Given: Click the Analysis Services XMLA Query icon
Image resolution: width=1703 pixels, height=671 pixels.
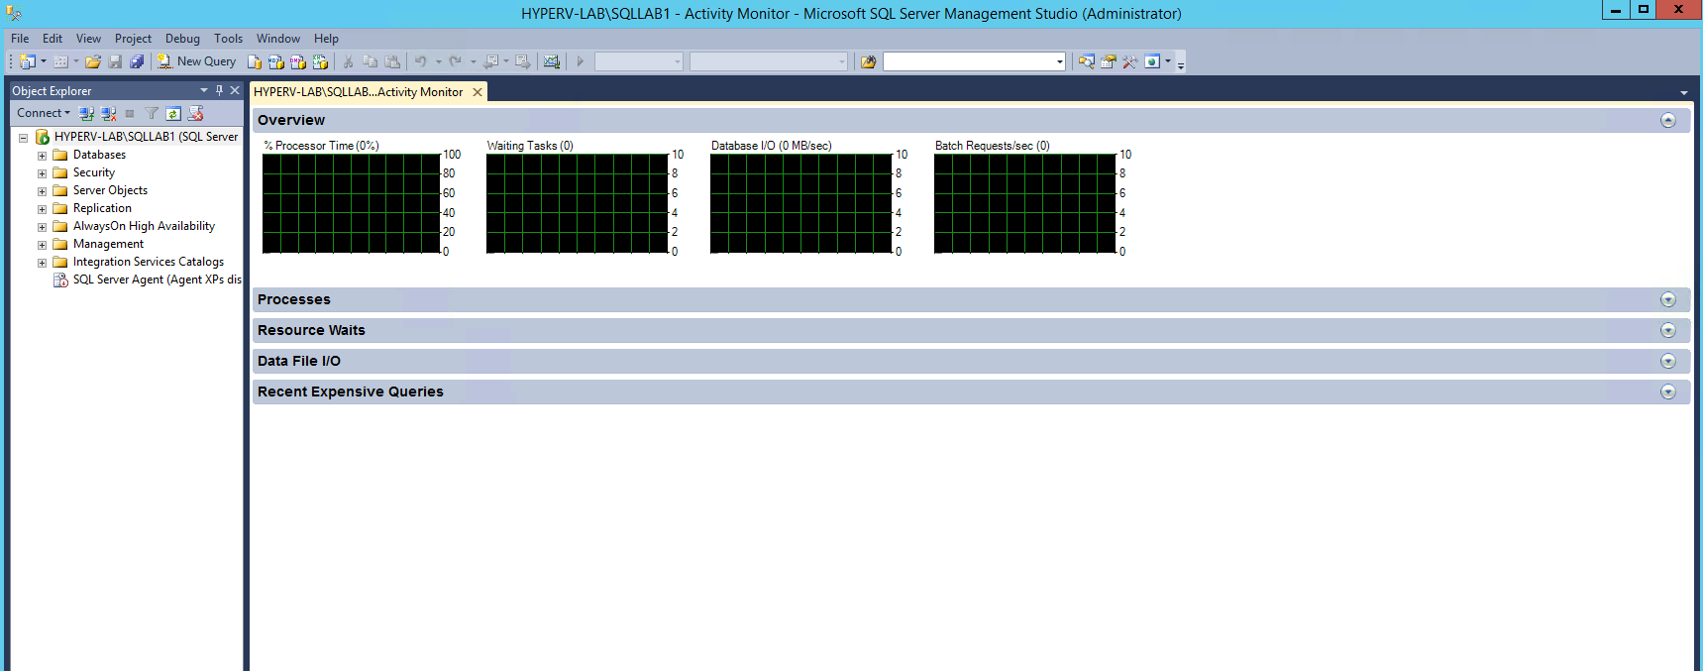Looking at the screenshot, I should coord(320,61).
